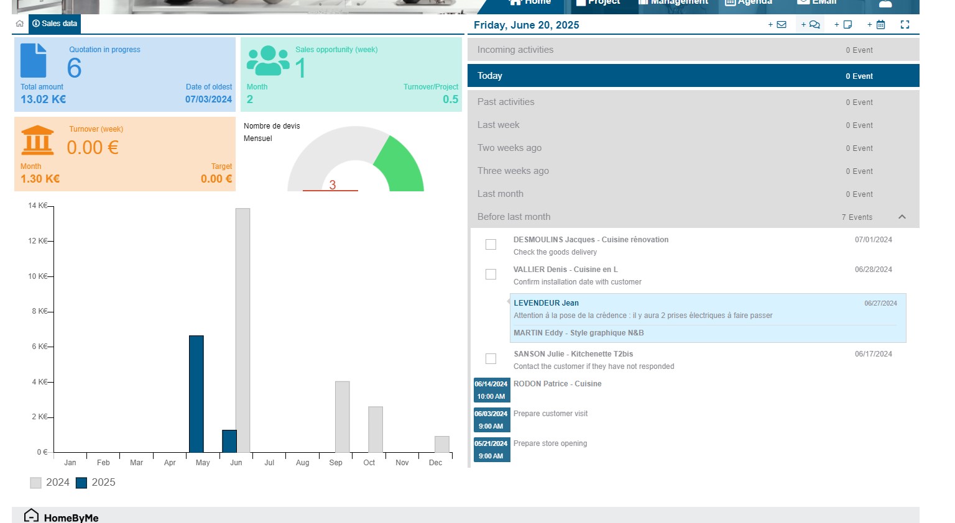Open the RODON Patrice - Cuisine event
This screenshot has height=523, width=955.
(557, 384)
